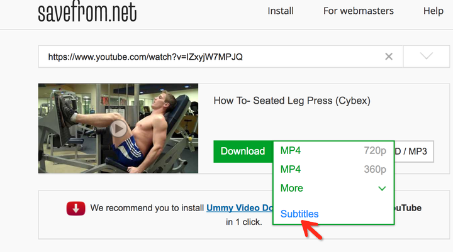Click the leg press video thumbnail image
Screen dimensions: 453x252
(118, 128)
